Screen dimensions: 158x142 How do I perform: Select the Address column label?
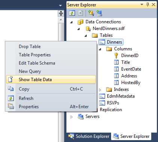pos(129,76)
